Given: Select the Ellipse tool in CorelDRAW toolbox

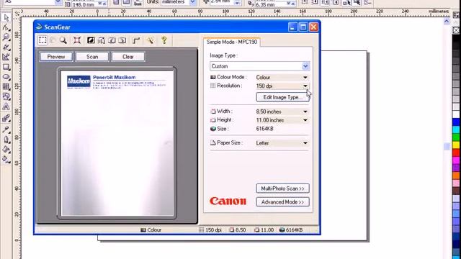Looking at the screenshot, I should (6, 77).
